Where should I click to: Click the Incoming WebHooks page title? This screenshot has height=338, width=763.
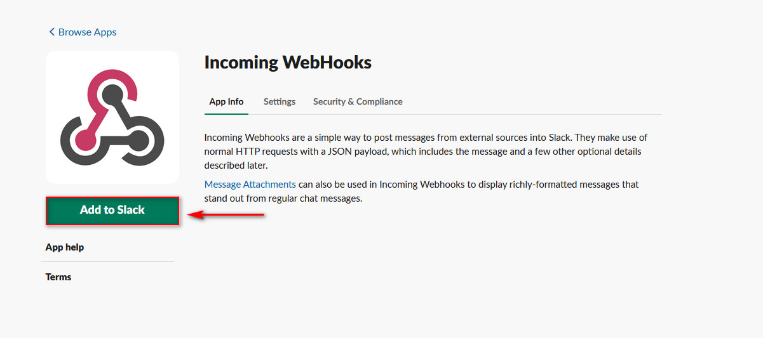click(x=288, y=62)
